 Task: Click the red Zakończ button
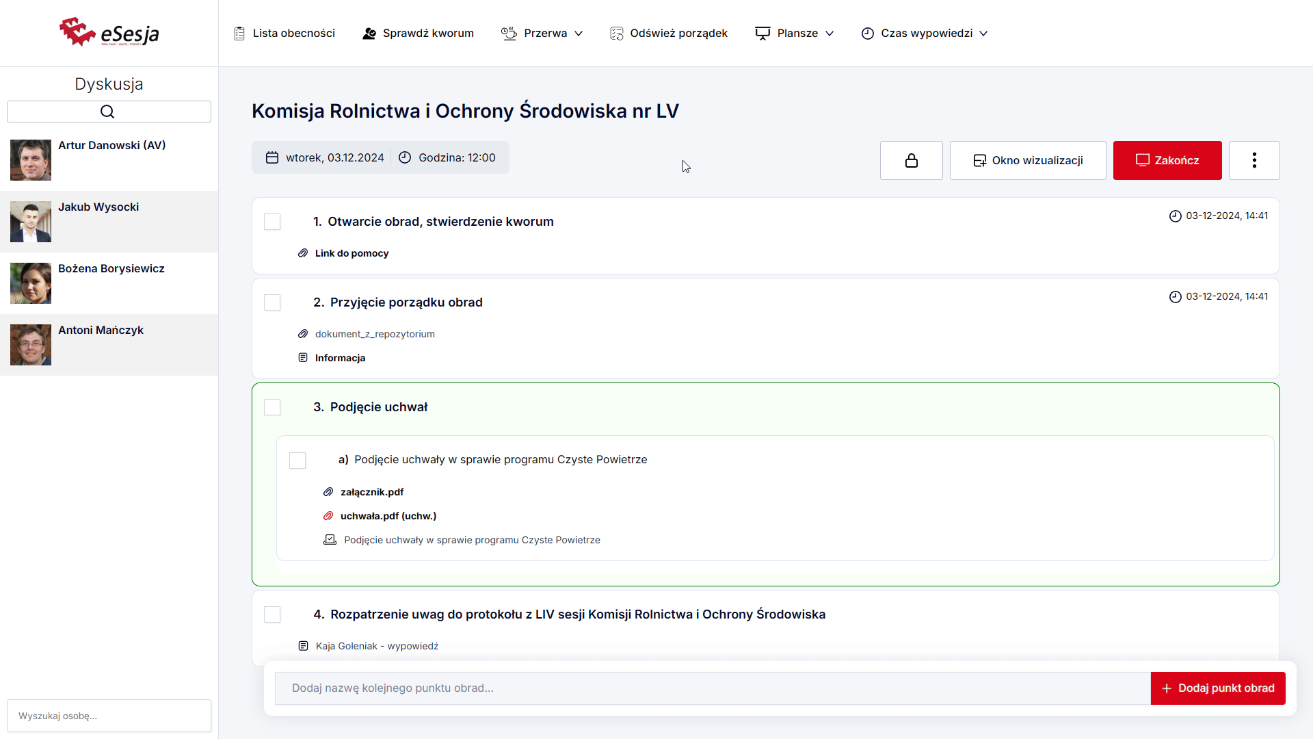coord(1167,160)
